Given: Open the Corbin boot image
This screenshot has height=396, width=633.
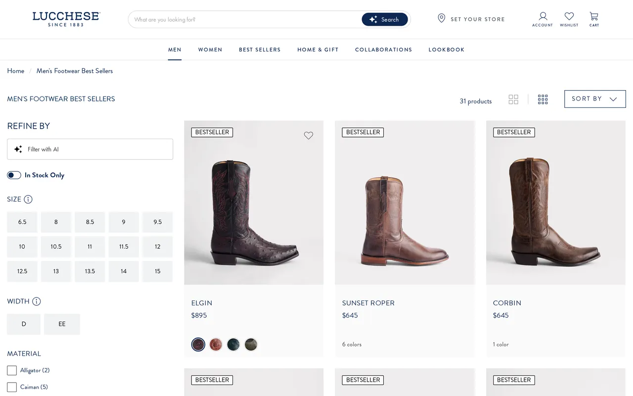Looking at the screenshot, I should 556,202.
